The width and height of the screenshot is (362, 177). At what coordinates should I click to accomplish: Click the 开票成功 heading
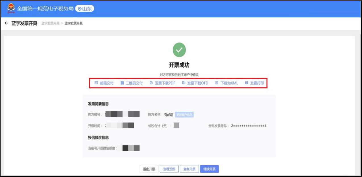coord(179,65)
